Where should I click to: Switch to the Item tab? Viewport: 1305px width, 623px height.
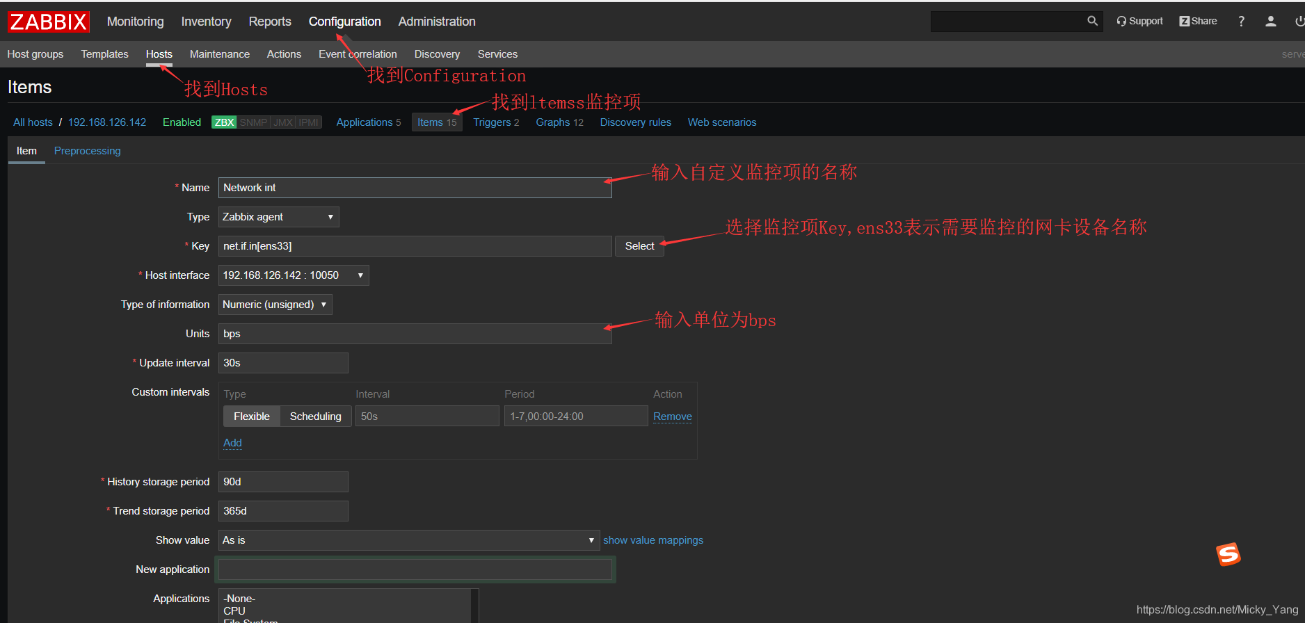point(26,151)
